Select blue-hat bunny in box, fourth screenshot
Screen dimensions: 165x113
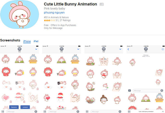pyautogui.click(x=159, y=97)
